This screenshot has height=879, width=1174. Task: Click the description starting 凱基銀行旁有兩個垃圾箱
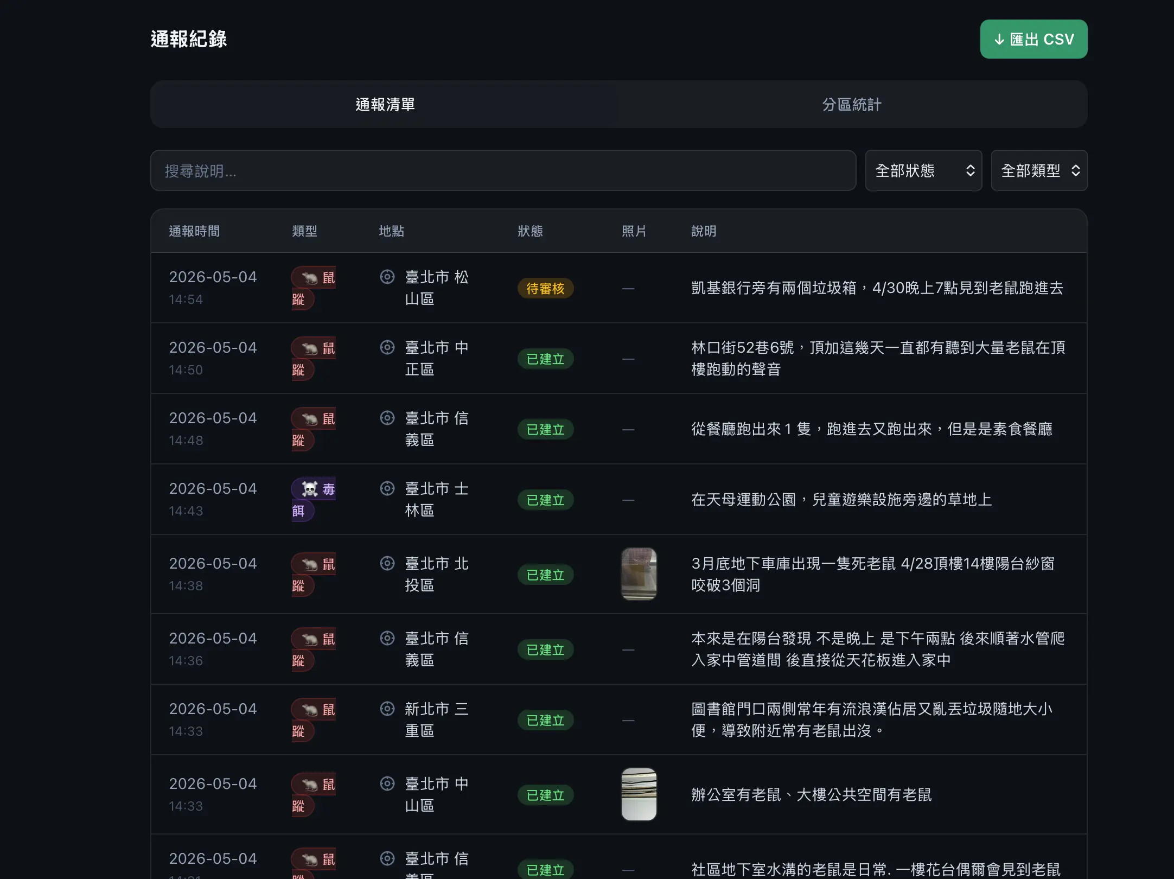pyautogui.click(x=877, y=288)
